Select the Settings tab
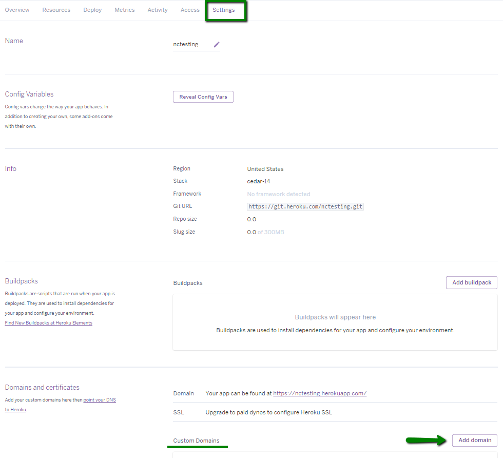Viewport: 503px width, 458px height. click(x=224, y=10)
